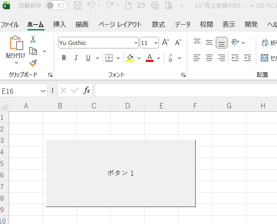Open the Name Box dropdown arrow

click(x=43, y=91)
